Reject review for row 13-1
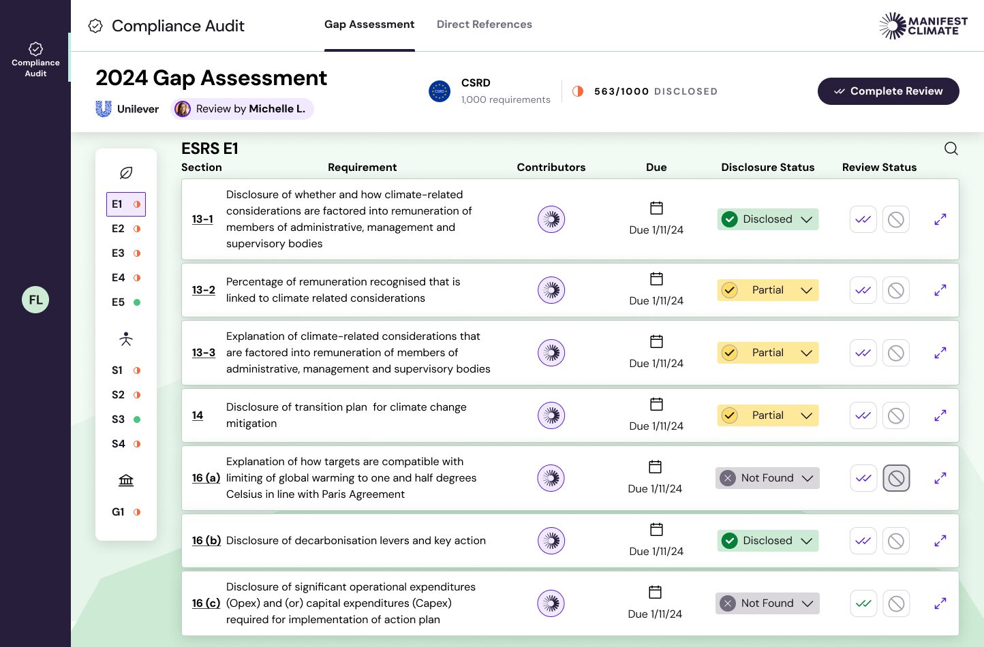This screenshot has width=984, height=647. (896, 219)
